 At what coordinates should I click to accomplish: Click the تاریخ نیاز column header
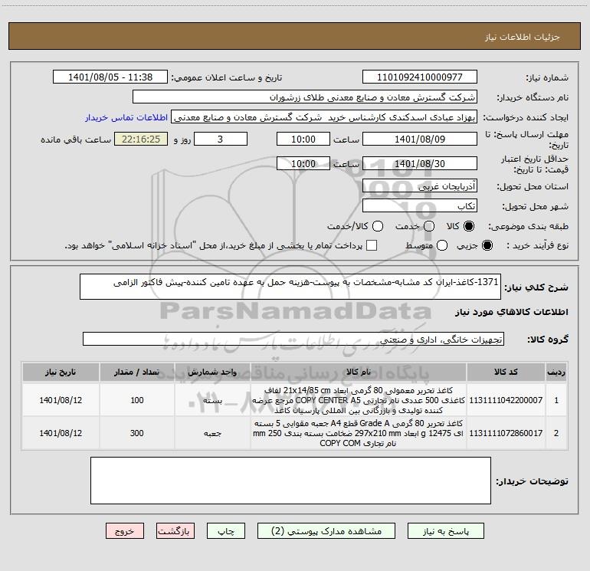[x=61, y=372]
